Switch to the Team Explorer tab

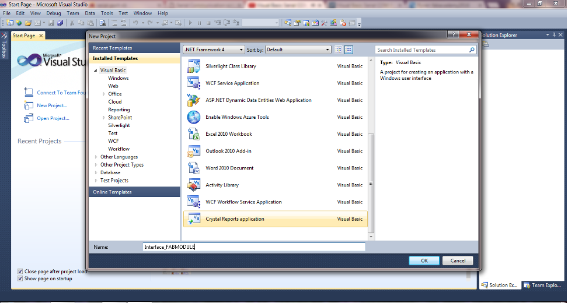(542, 285)
